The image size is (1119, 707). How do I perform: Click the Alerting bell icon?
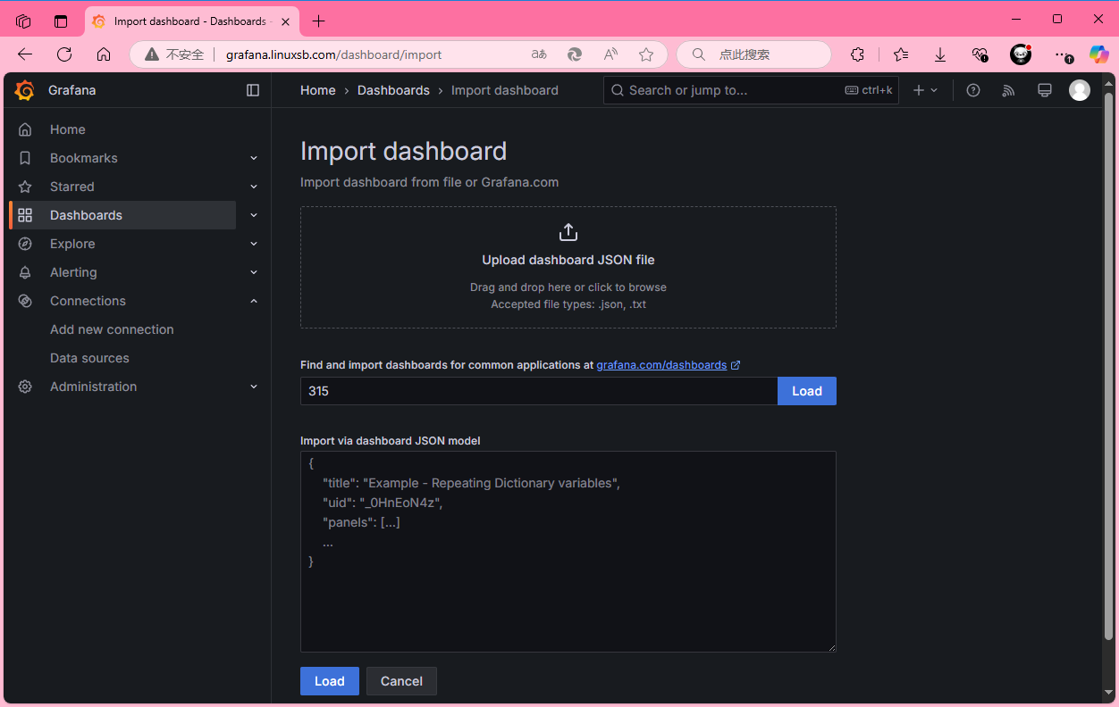tap(25, 272)
